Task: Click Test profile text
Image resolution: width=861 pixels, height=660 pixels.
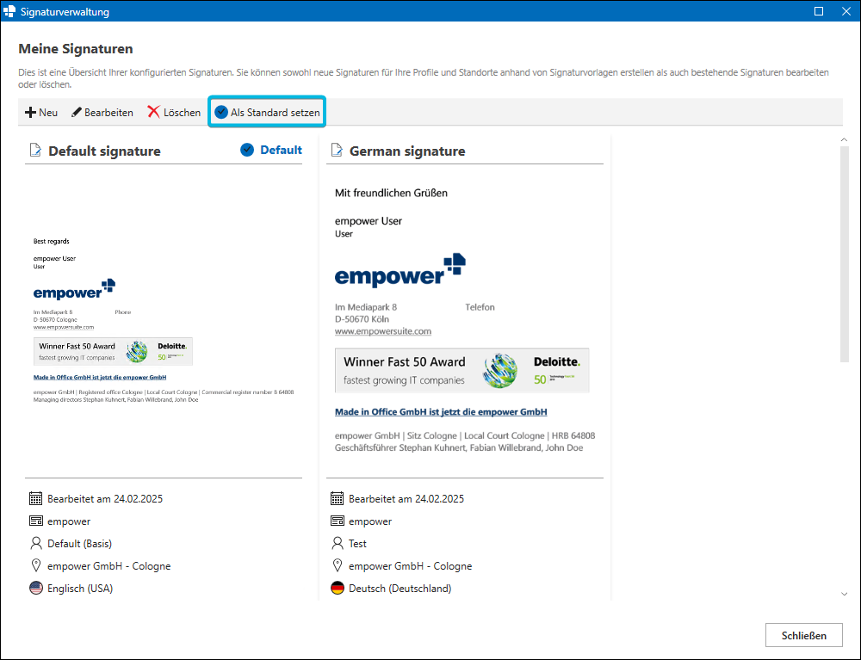Action: tap(357, 543)
